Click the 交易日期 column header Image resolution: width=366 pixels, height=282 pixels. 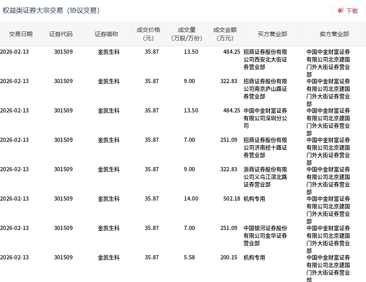tap(21, 34)
